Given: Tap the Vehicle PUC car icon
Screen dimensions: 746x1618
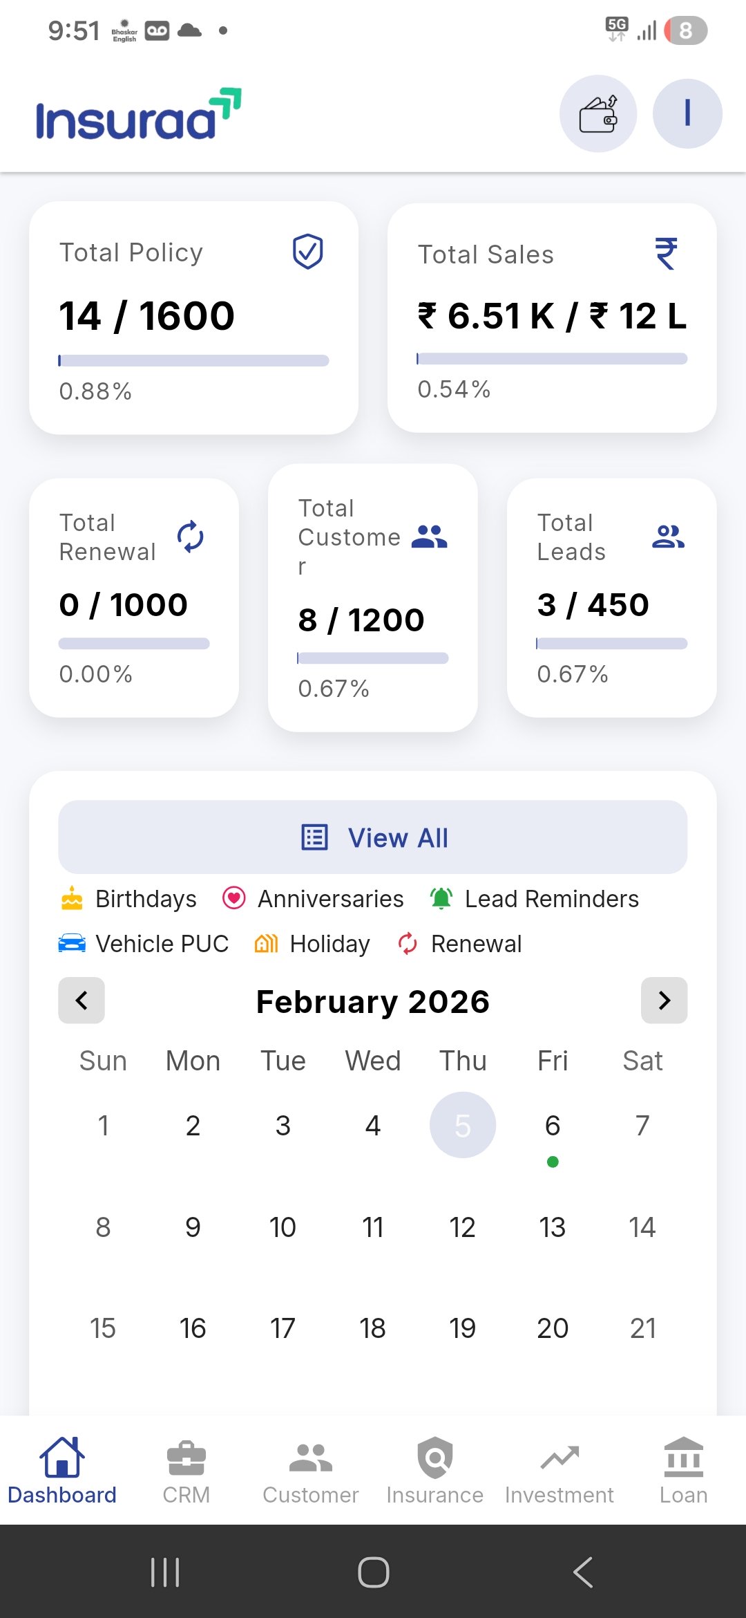Looking at the screenshot, I should [x=72, y=943].
